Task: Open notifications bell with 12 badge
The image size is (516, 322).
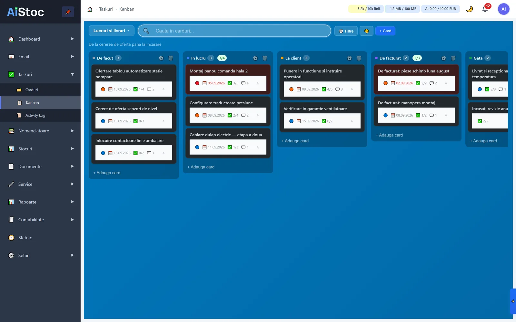Action: (485, 9)
